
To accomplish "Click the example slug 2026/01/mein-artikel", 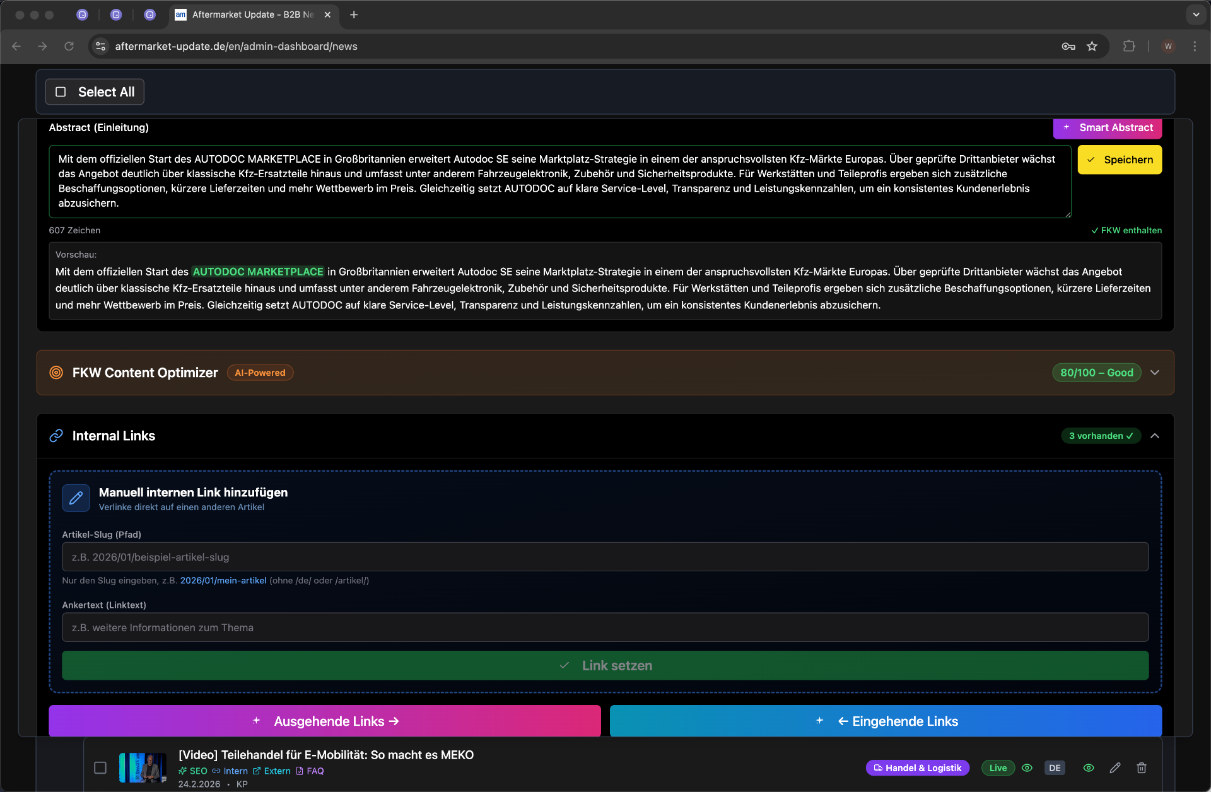I will coord(223,580).
